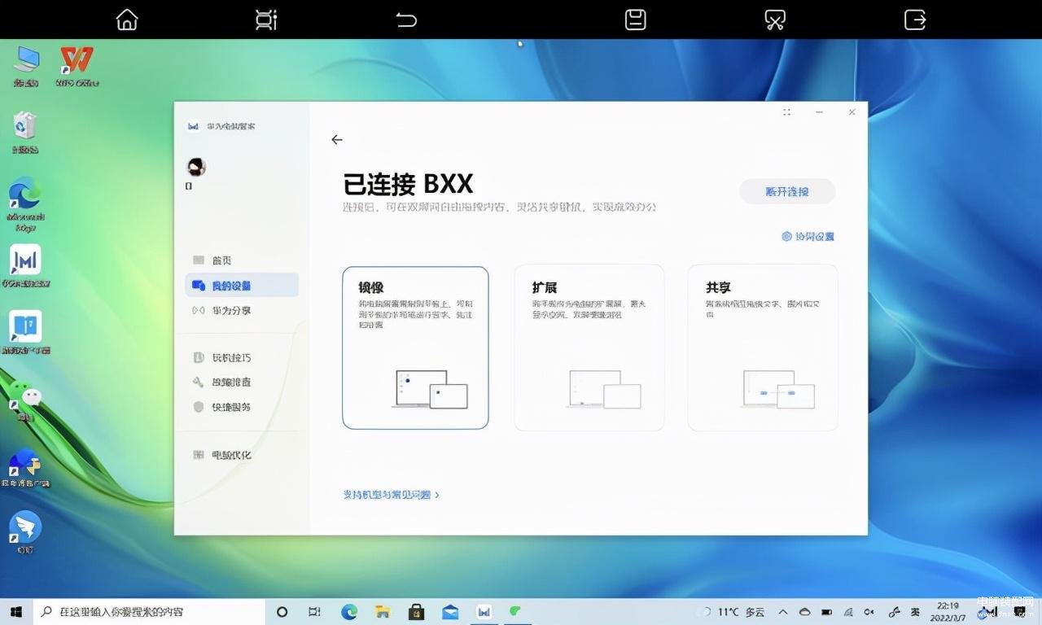Select the 共享 mode card
1042x625 pixels.
tap(763, 347)
